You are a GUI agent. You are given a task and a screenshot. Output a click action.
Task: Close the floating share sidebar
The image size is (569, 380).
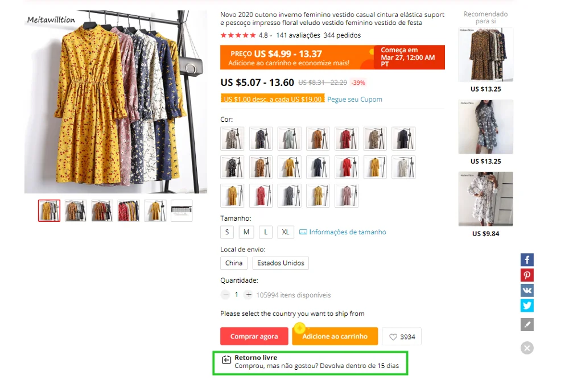(527, 348)
